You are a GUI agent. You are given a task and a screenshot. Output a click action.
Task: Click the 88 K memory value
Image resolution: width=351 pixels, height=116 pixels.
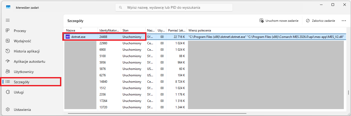click(x=182, y=56)
